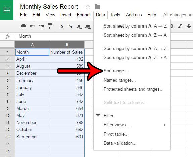193x157 pixels.
Task: Choose Sort sheet by column A, A→Z
Action: [132, 26]
